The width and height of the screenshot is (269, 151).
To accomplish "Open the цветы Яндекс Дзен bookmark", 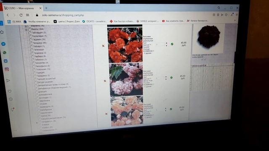I will point(66,21).
